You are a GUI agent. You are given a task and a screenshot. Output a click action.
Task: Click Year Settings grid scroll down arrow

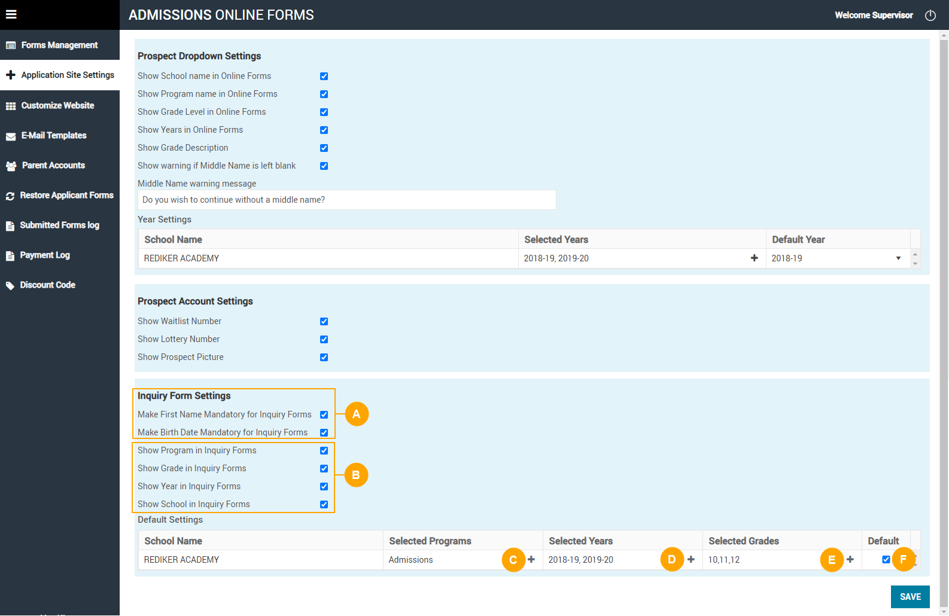click(x=915, y=264)
